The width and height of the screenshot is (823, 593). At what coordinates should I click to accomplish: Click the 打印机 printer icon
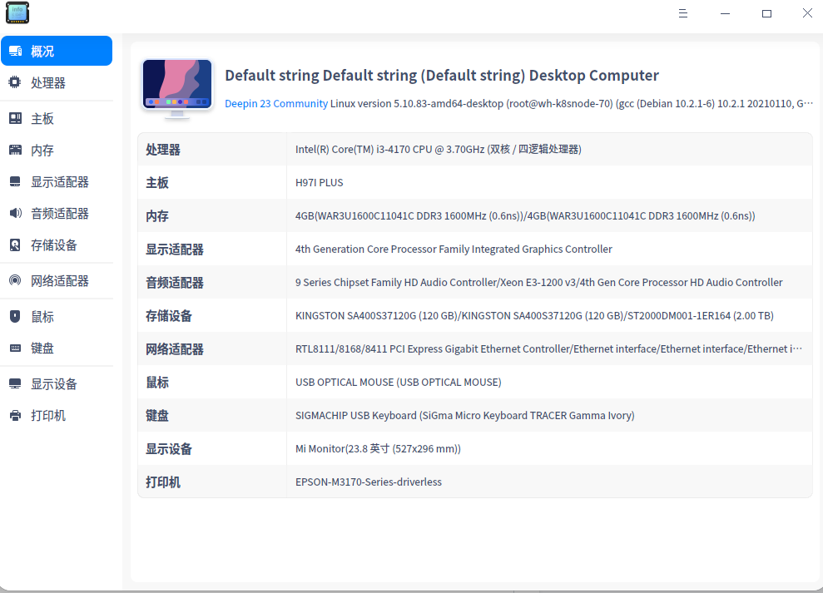click(14, 415)
